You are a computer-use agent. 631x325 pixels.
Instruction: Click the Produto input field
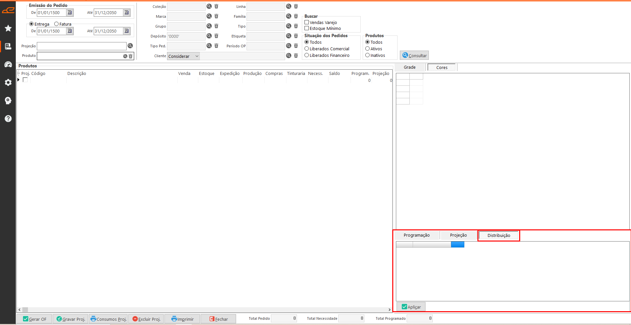click(x=80, y=56)
